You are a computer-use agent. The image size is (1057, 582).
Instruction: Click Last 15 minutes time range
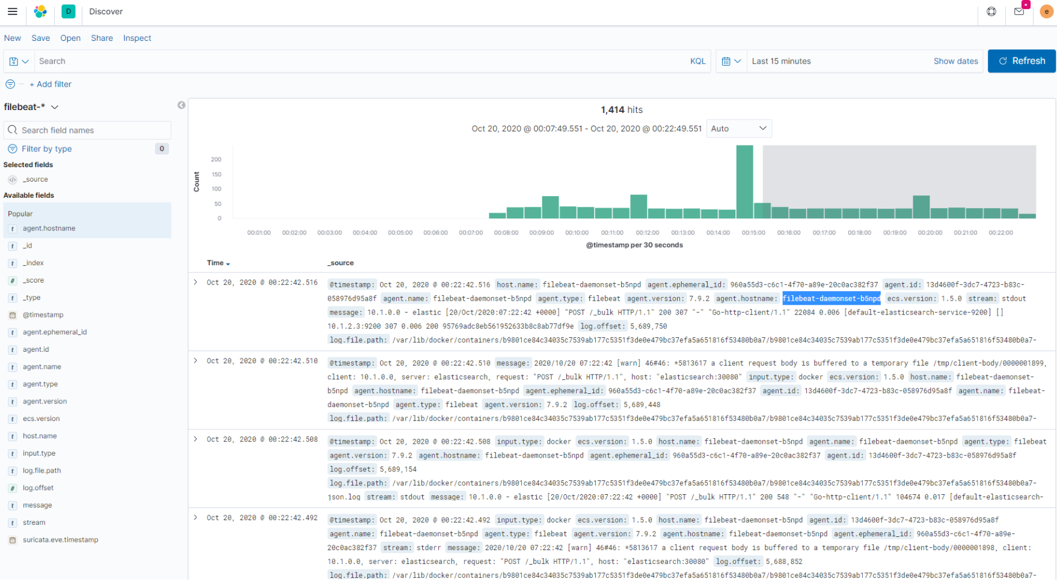coord(781,61)
